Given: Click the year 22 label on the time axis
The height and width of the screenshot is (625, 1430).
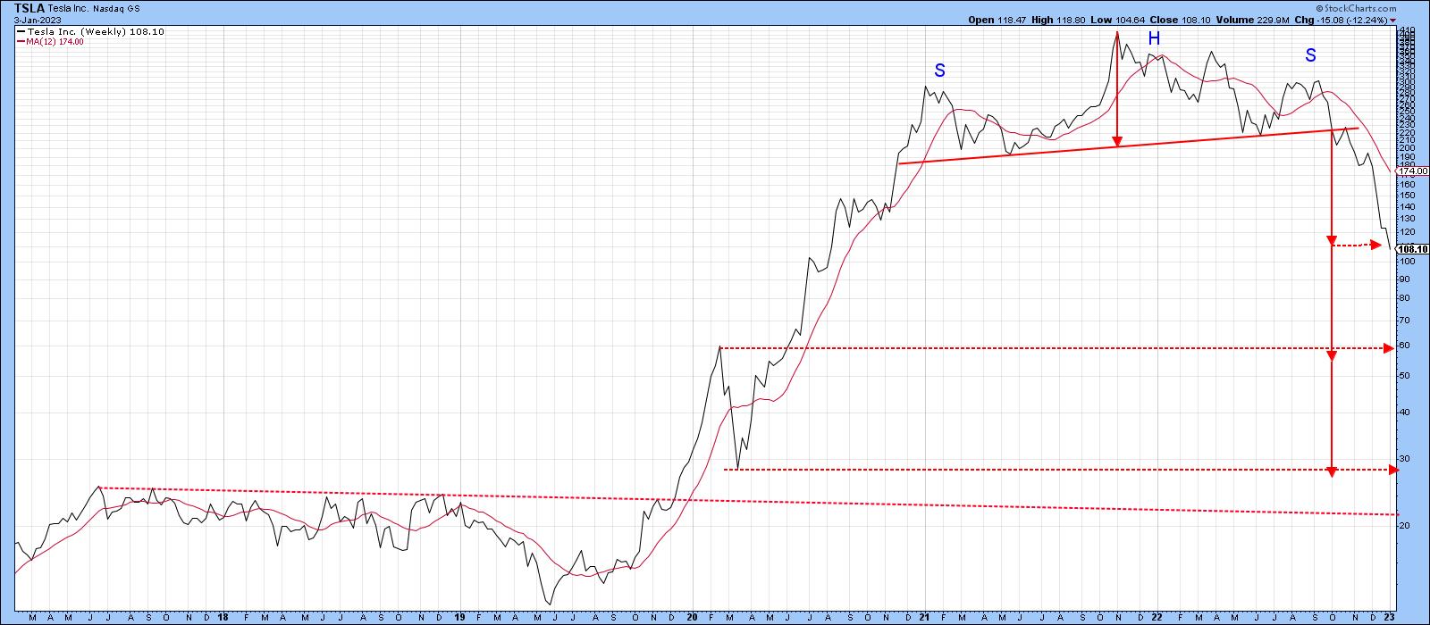Looking at the screenshot, I should click(1158, 617).
